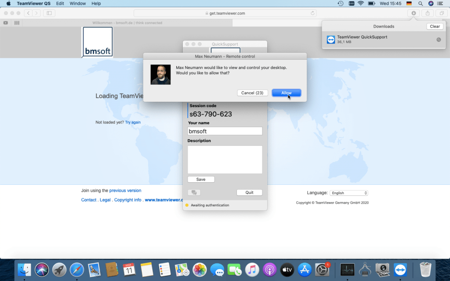The image size is (450, 281).
Task: Show Safari tab overview button
Action: tap(442, 13)
